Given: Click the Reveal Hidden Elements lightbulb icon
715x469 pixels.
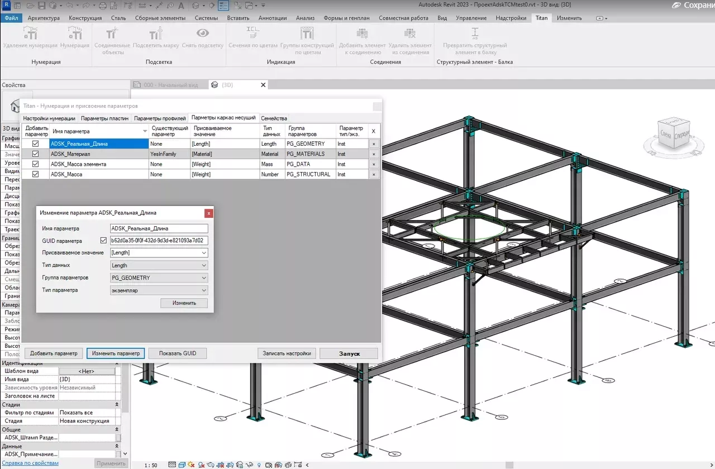Looking at the screenshot, I should (259, 464).
